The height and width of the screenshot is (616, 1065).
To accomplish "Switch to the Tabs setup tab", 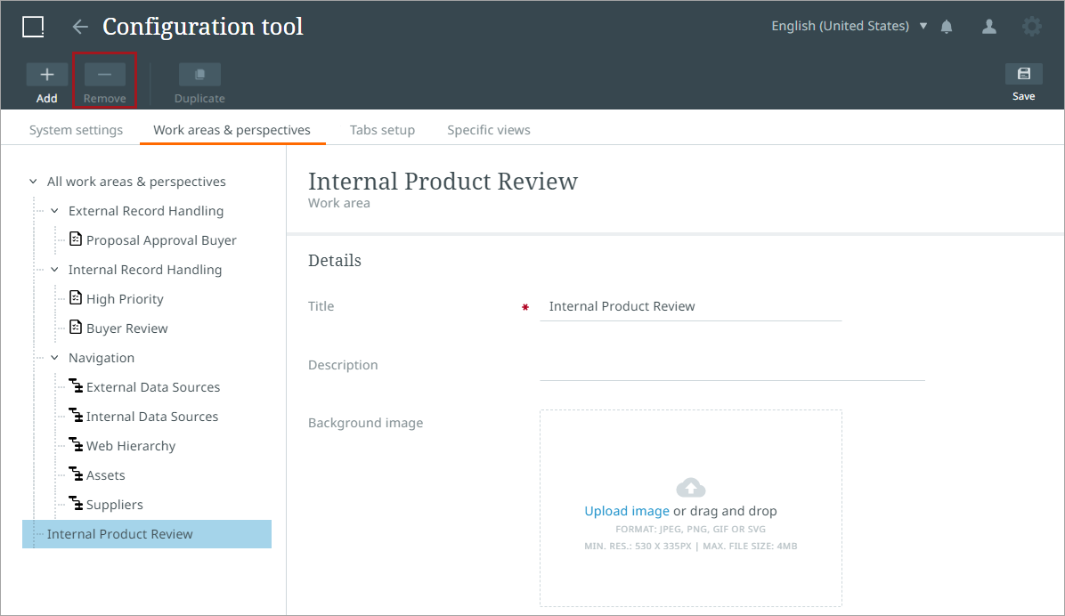I will pos(382,130).
